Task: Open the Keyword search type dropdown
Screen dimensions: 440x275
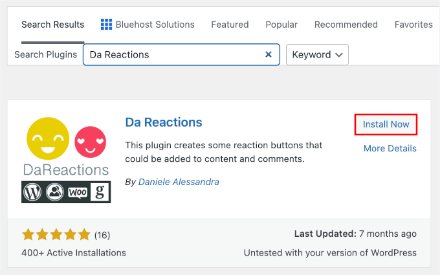Action: 317,54
